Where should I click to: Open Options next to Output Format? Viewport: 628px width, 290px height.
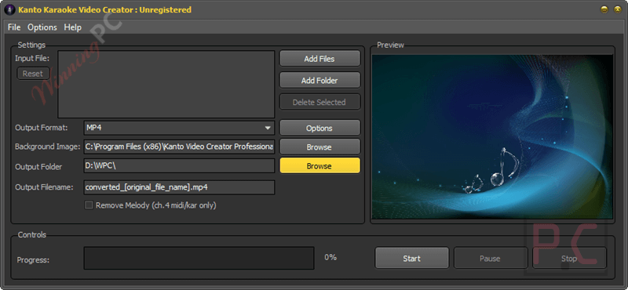coord(319,128)
